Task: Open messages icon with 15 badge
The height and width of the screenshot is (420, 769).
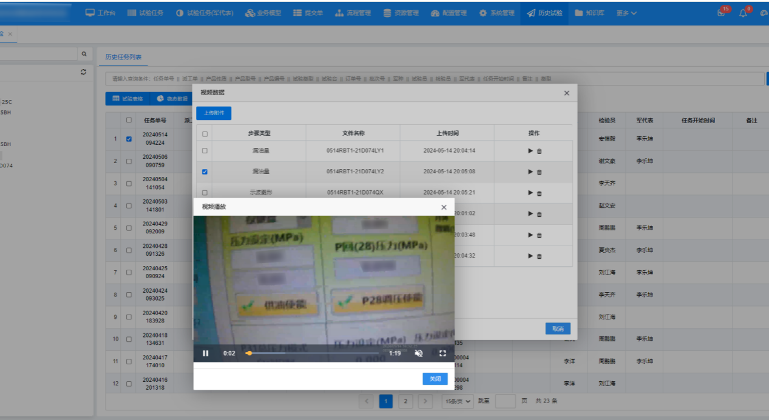Action: click(721, 13)
